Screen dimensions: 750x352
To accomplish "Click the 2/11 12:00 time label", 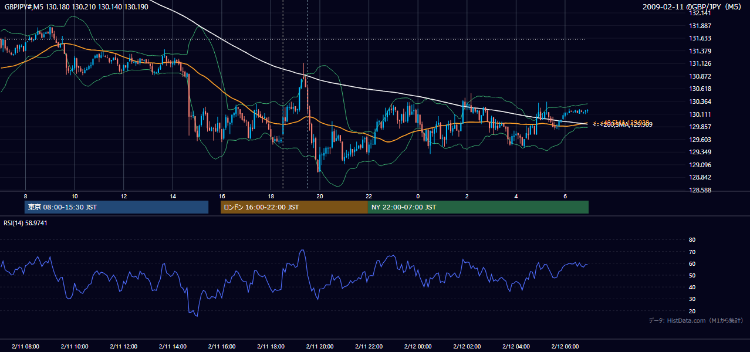I will (123, 347).
